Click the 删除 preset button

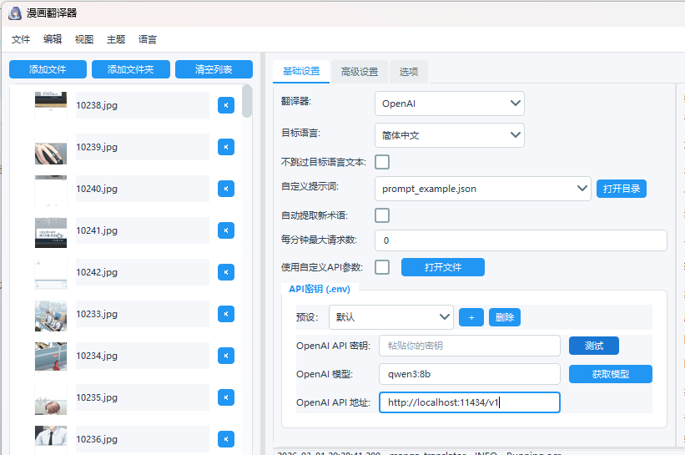(x=505, y=317)
